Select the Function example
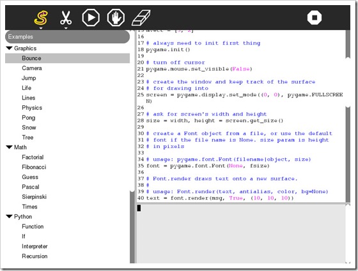The width and height of the screenshot is (358, 271). tap(33, 226)
